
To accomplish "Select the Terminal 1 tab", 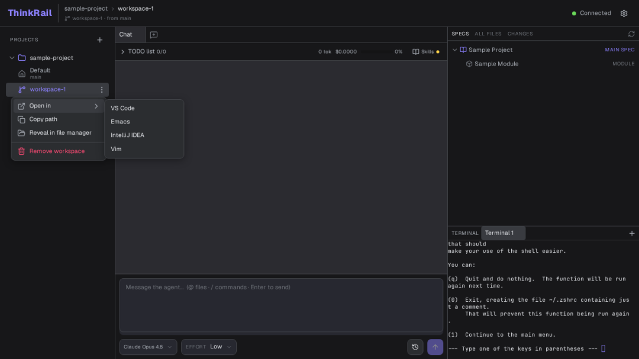I will point(503,233).
